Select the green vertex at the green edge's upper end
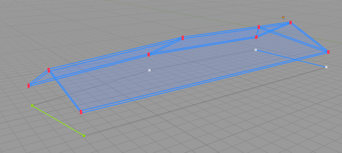 click(32, 106)
